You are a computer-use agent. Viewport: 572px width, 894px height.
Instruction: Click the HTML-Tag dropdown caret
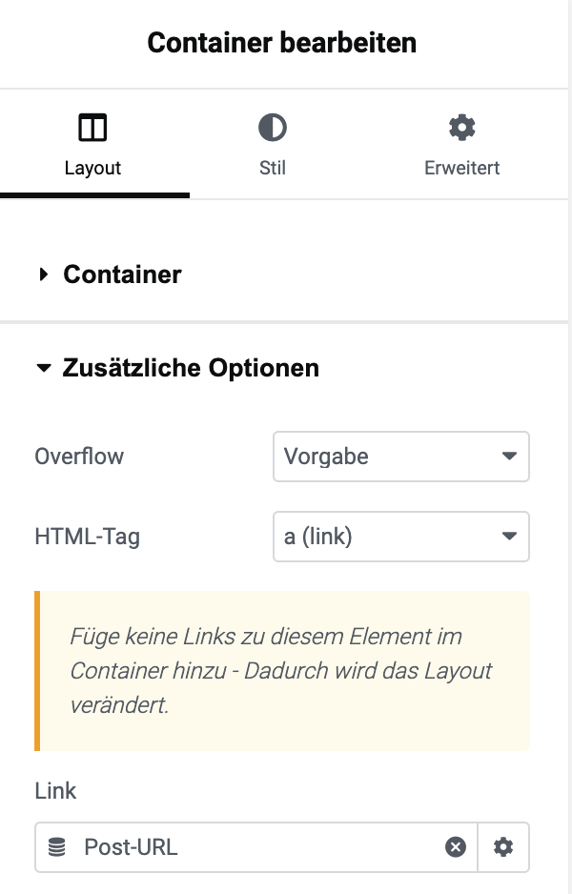(x=509, y=536)
